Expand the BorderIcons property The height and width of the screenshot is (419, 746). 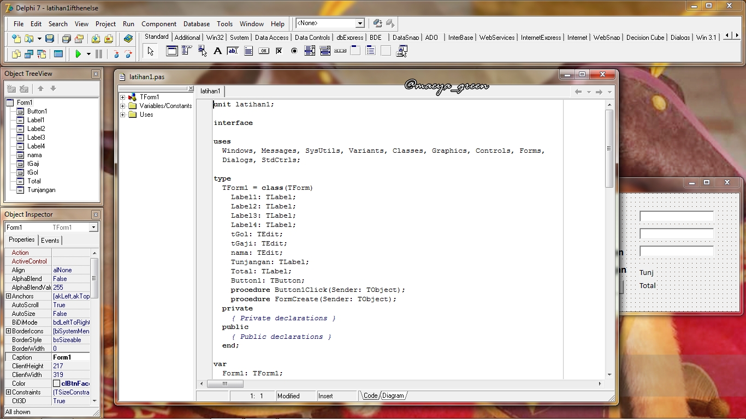click(8, 331)
